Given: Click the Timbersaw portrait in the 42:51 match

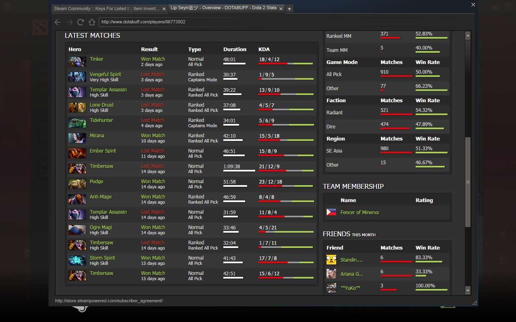Looking at the screenshot, I should pyautogui.click(x=77, y=276).
